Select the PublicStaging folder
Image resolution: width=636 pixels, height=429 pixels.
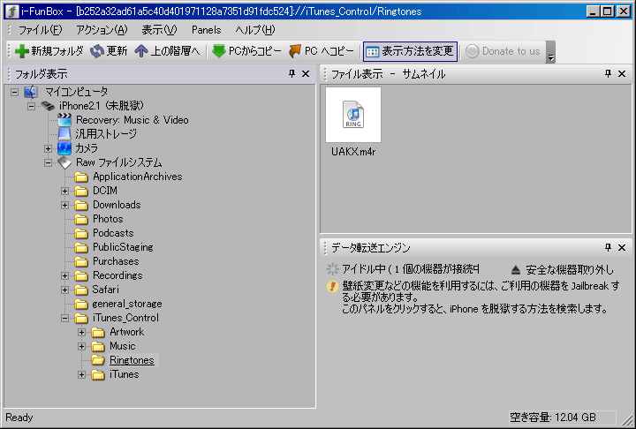click(123, 247)
